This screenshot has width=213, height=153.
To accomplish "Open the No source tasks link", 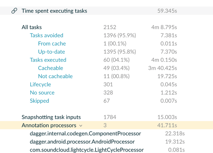I will 42,92.
